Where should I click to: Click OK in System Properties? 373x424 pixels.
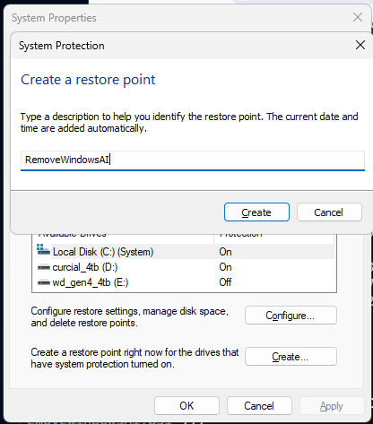(x=186, y=406)
